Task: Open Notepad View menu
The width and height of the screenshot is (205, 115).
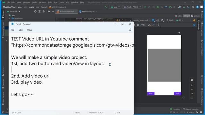Action: click(x=29, y=30)
